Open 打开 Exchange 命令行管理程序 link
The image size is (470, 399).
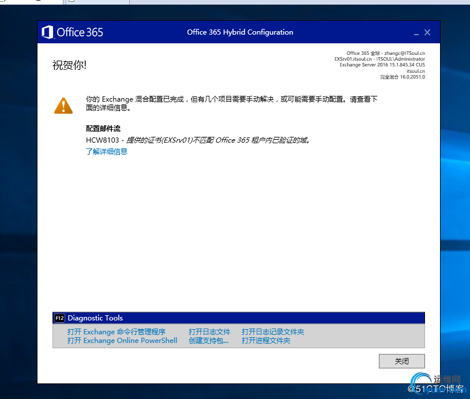pos(116,332)
